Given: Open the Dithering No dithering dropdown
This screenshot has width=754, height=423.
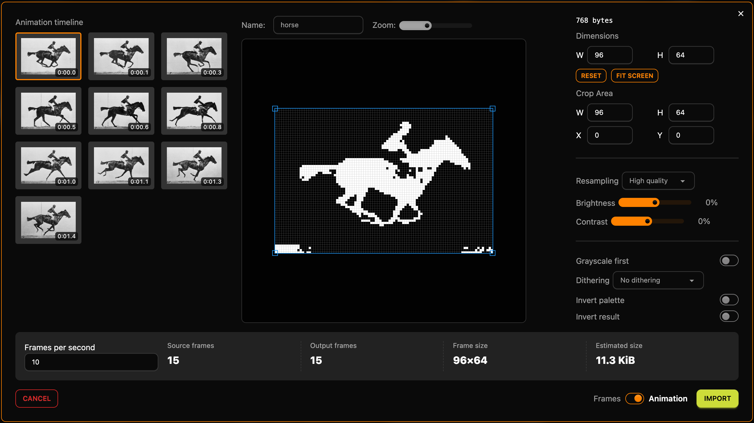Looking at the screenshot, I should [x=658, y=280].
